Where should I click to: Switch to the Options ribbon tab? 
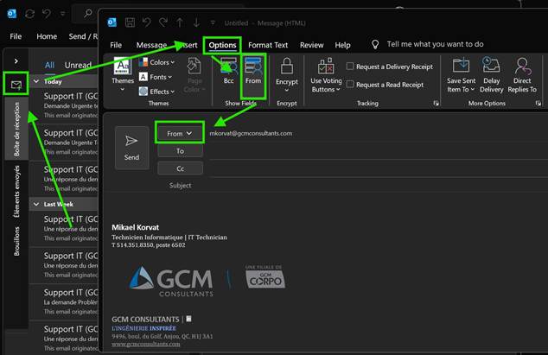222,45
